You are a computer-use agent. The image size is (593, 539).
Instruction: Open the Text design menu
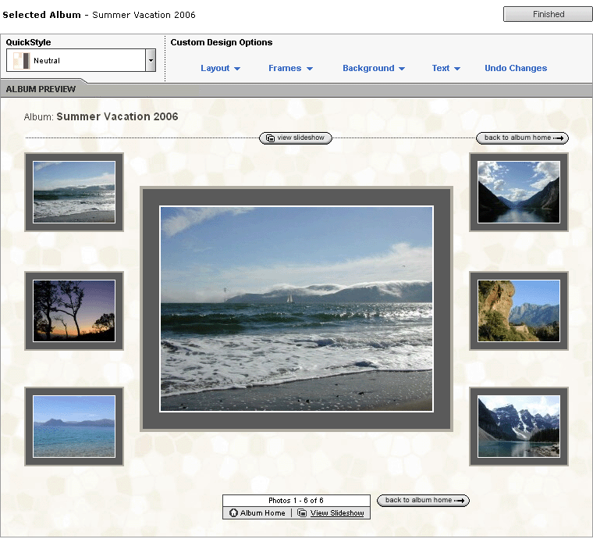(446, 68)
